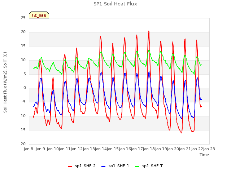This screenshot has width=231, height=173.
Task: Click the 'Jan 13' x-axis tick label
Action: [89, 149]
